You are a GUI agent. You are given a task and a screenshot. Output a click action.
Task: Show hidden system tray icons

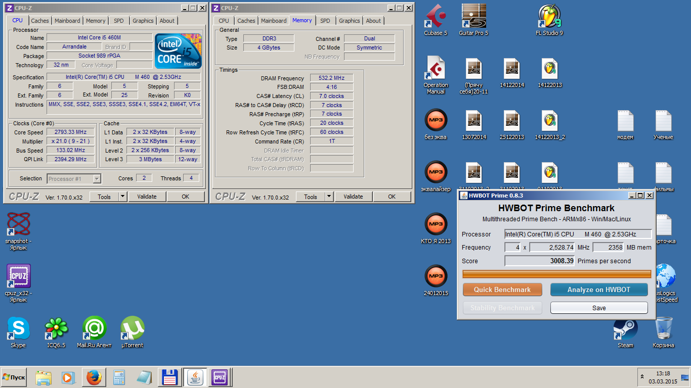(642, 377)
